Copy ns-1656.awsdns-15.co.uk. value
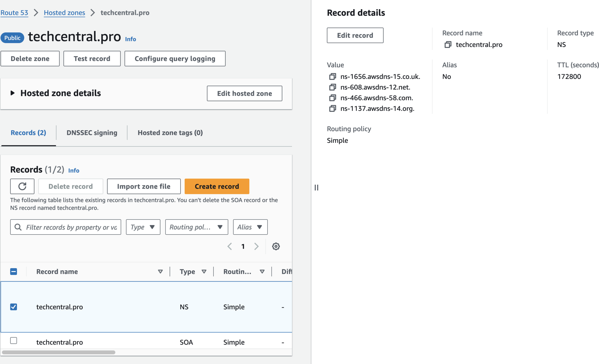 (x=332, y=77)
